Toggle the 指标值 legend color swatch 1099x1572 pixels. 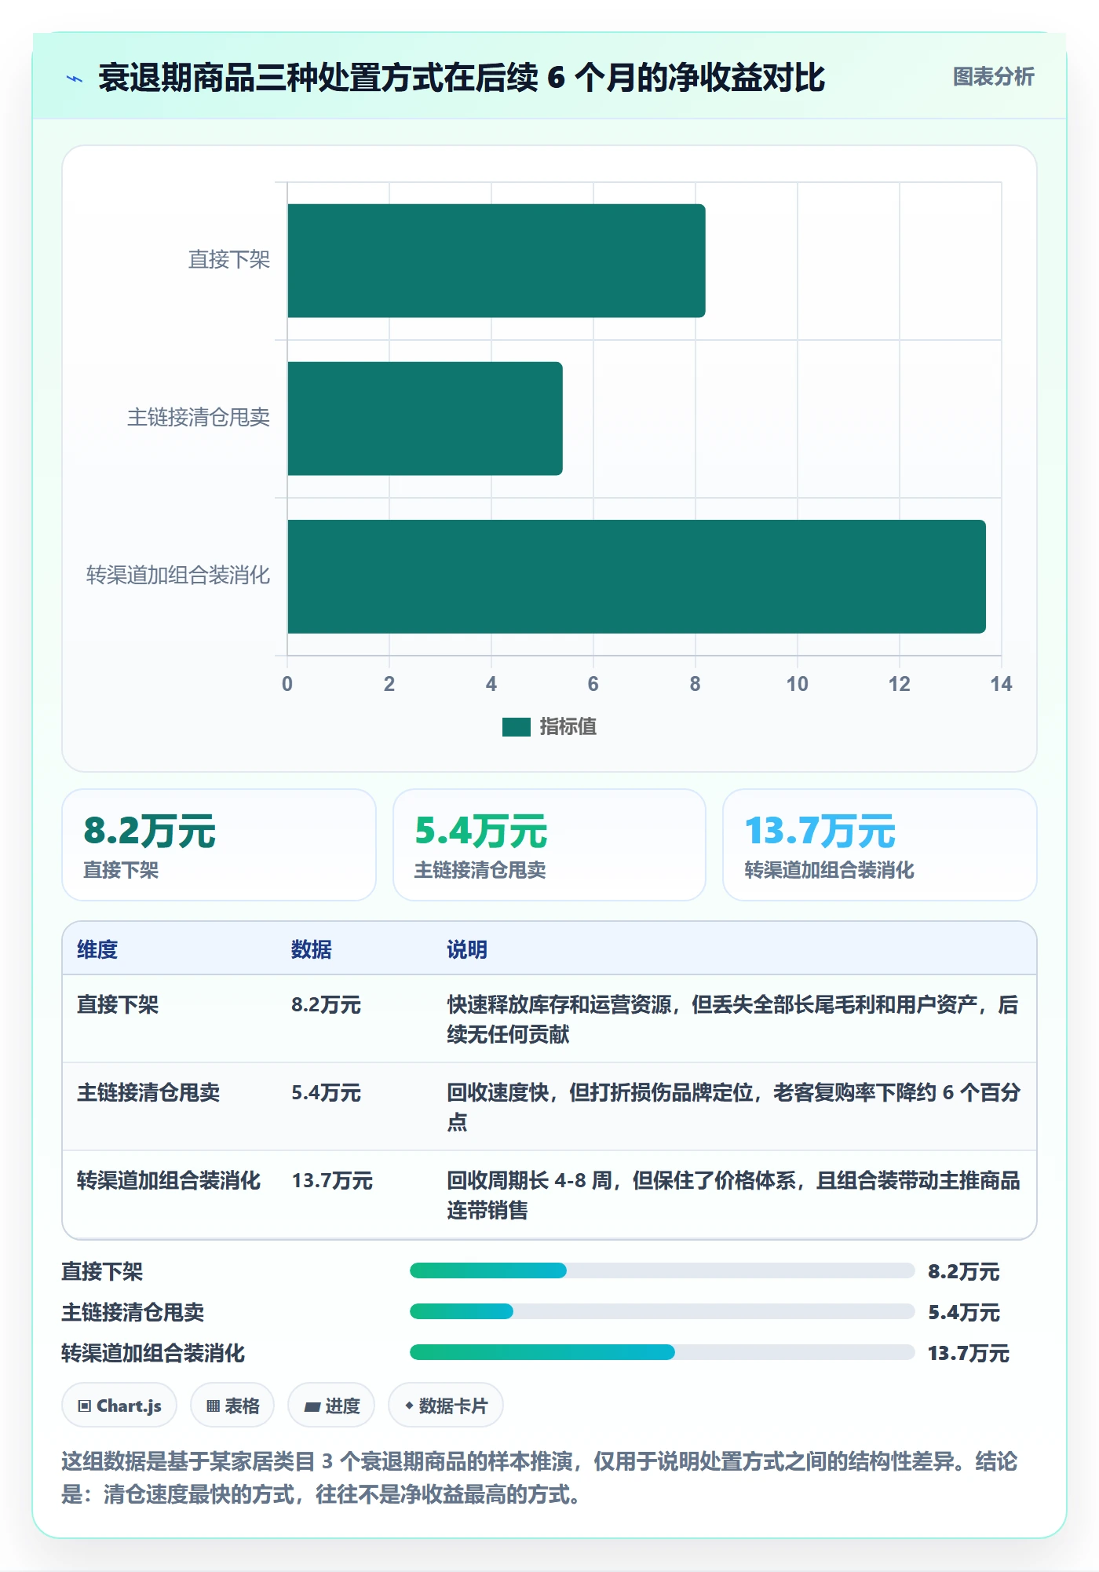pyautogui.click(x=517, y=727)
